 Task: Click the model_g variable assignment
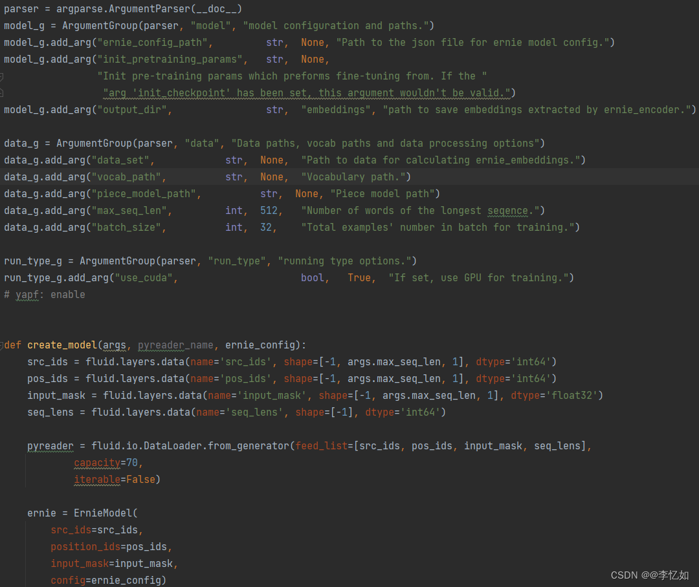click(25, 26)
